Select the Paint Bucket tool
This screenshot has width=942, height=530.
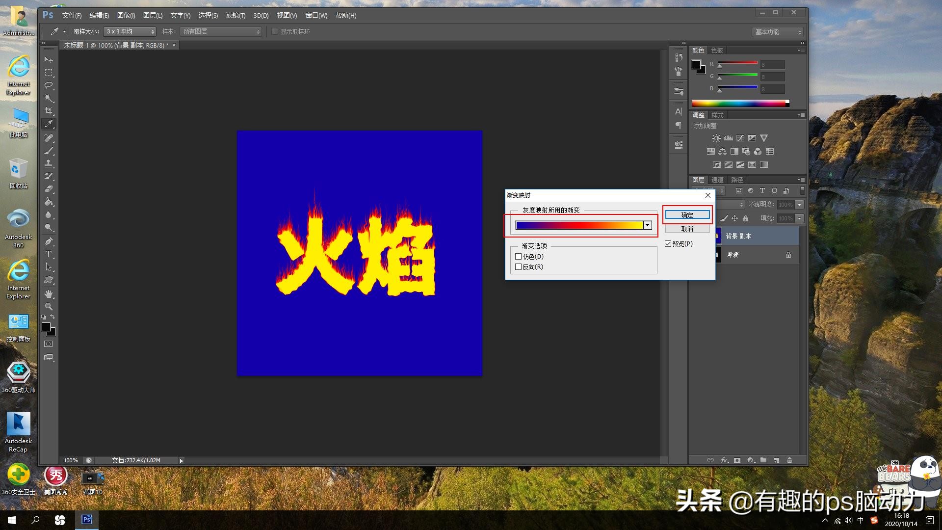pos(49,202)
